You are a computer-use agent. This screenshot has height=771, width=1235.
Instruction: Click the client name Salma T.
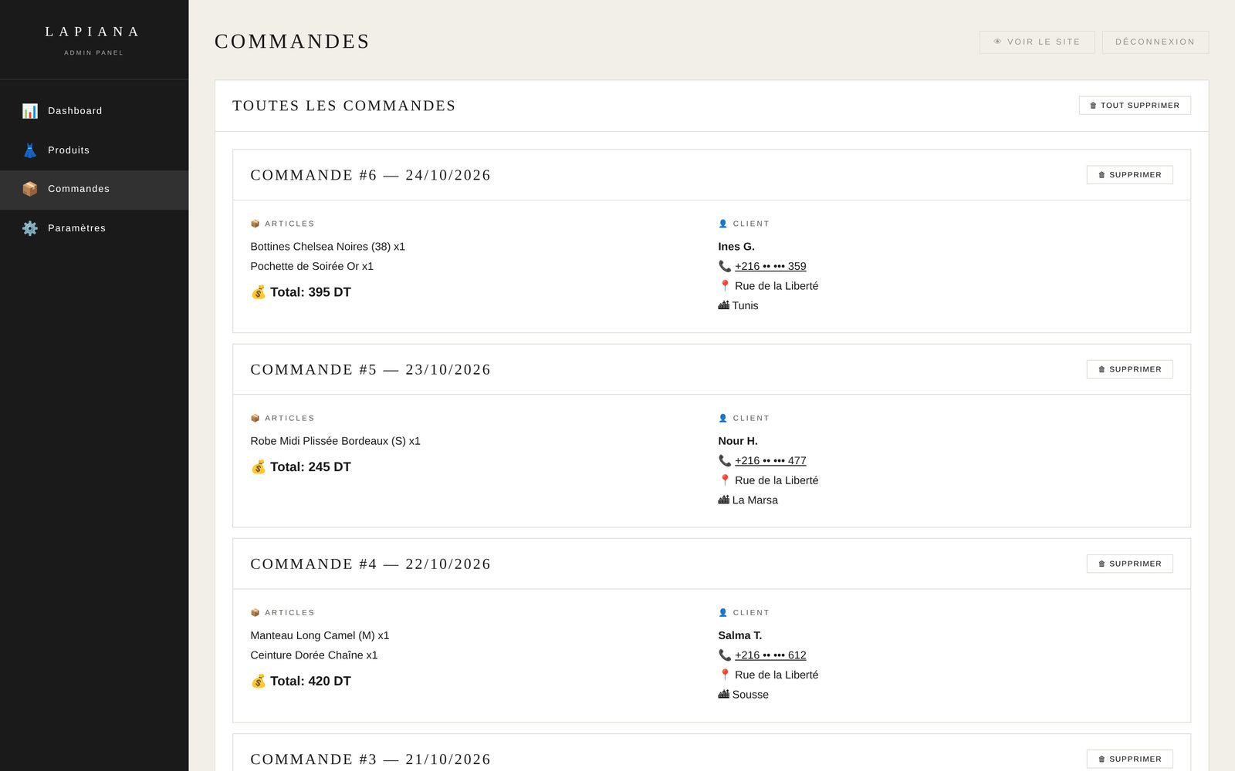pyautogui.click(x=740, y=635)
